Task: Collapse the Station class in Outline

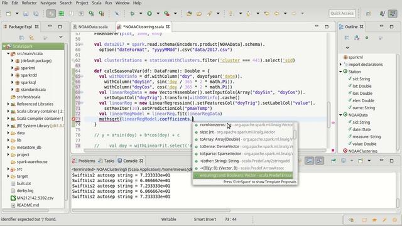Action: [340, 72]
